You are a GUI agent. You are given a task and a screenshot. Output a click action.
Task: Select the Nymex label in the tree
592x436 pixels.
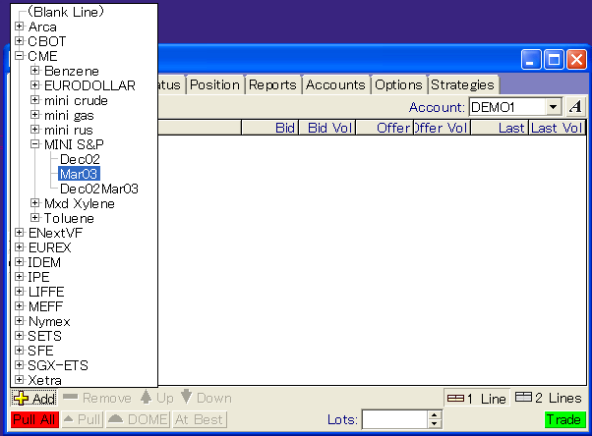[x=49, y=321]
